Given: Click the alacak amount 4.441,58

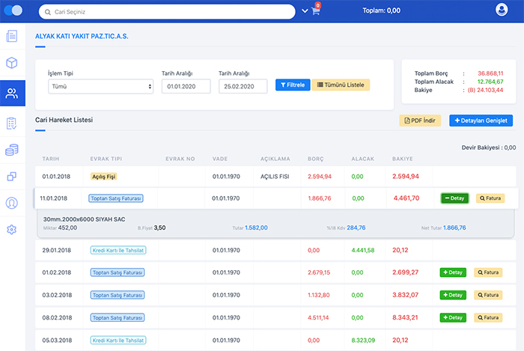Looking at the screenshot, I should point(362,250).
